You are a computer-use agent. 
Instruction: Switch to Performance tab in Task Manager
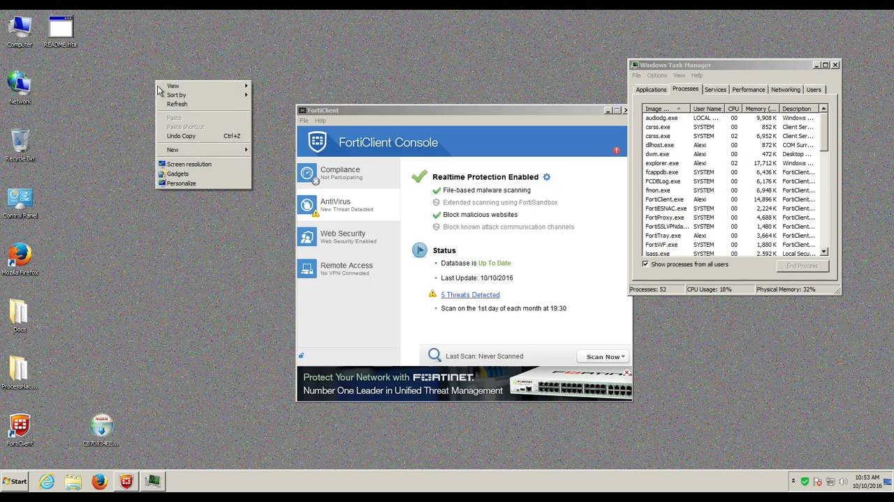coord(749,90)
